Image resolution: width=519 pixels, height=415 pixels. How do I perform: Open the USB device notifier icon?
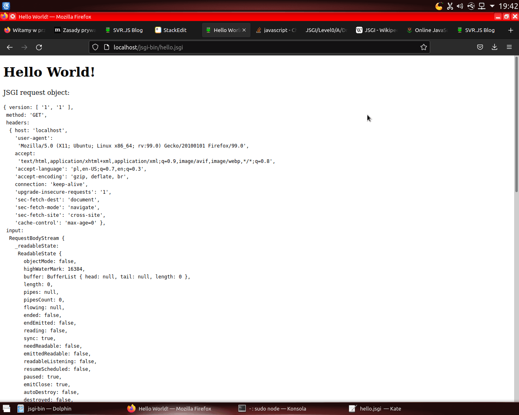click(x=471, y=6)
